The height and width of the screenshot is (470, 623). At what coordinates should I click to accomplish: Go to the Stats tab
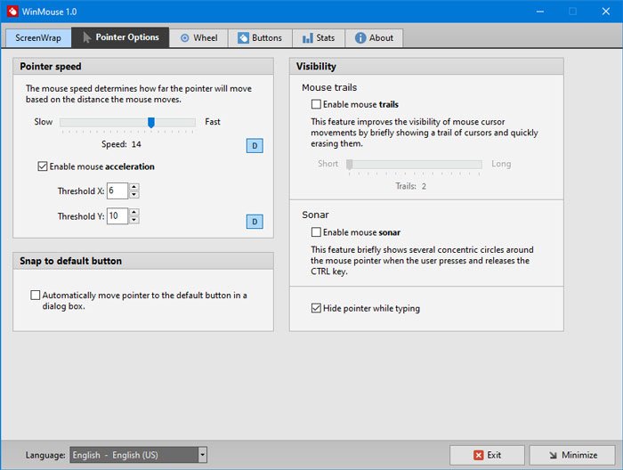pos(319,38)
